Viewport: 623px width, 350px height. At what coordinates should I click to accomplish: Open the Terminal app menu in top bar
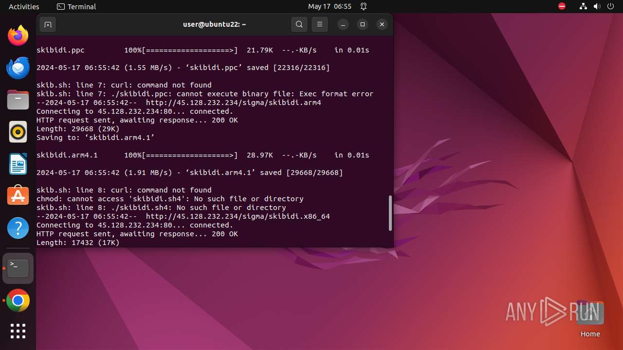(x=76, y=6)
